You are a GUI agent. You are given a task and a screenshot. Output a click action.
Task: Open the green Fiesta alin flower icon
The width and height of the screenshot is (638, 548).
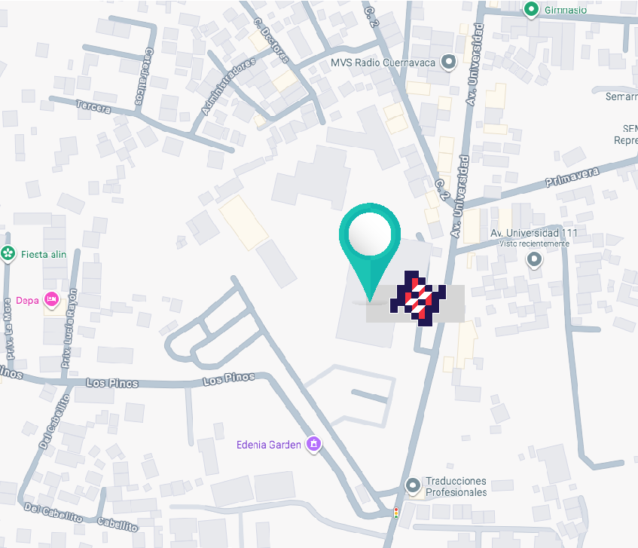click(x=8, y=253)
